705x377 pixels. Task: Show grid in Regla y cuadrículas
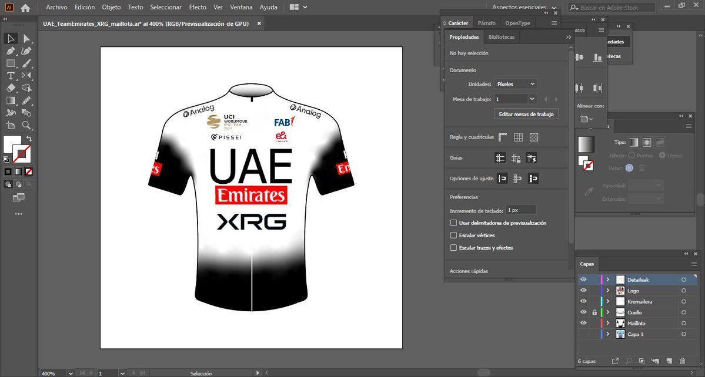[x=519, y=137]
